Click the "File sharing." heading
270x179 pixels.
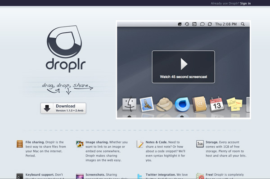(x=35, y=142)
